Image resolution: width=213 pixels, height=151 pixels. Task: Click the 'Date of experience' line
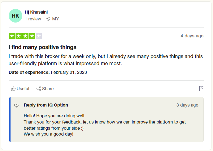click(48, 72)
